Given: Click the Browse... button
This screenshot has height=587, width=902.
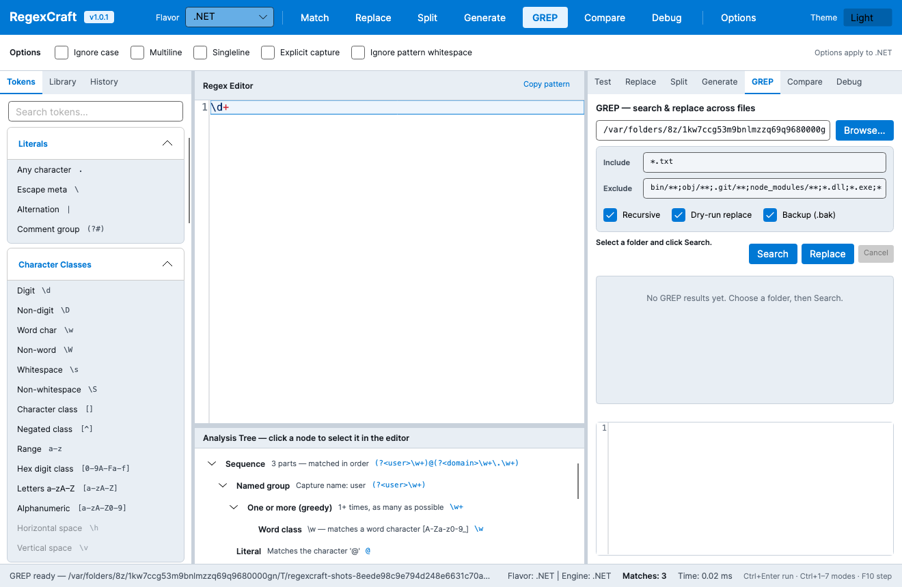Looking at the screenshot, I should click(x=864, y=130).
